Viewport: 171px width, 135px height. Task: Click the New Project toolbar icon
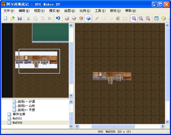6,18
